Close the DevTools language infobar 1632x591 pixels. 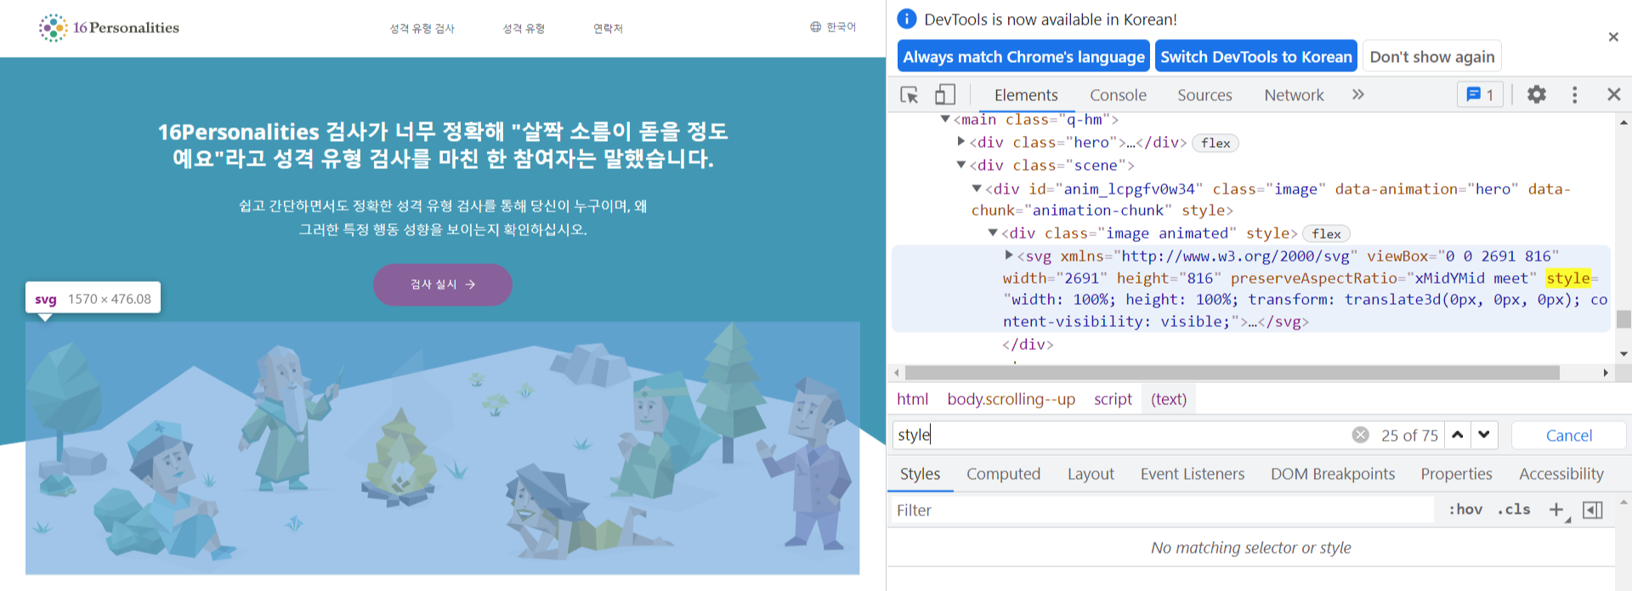pyautogui.click(x=1613, y=37)
